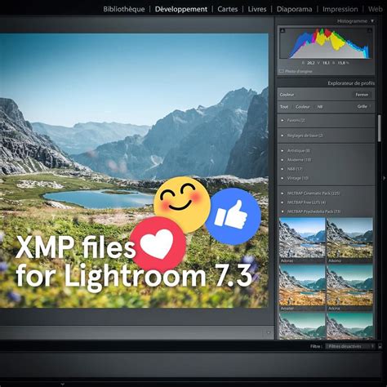Image resolution: width=387 pixels, height=387 pixels.
Task: Expand the N&B profile group
Action: (282, 169)
